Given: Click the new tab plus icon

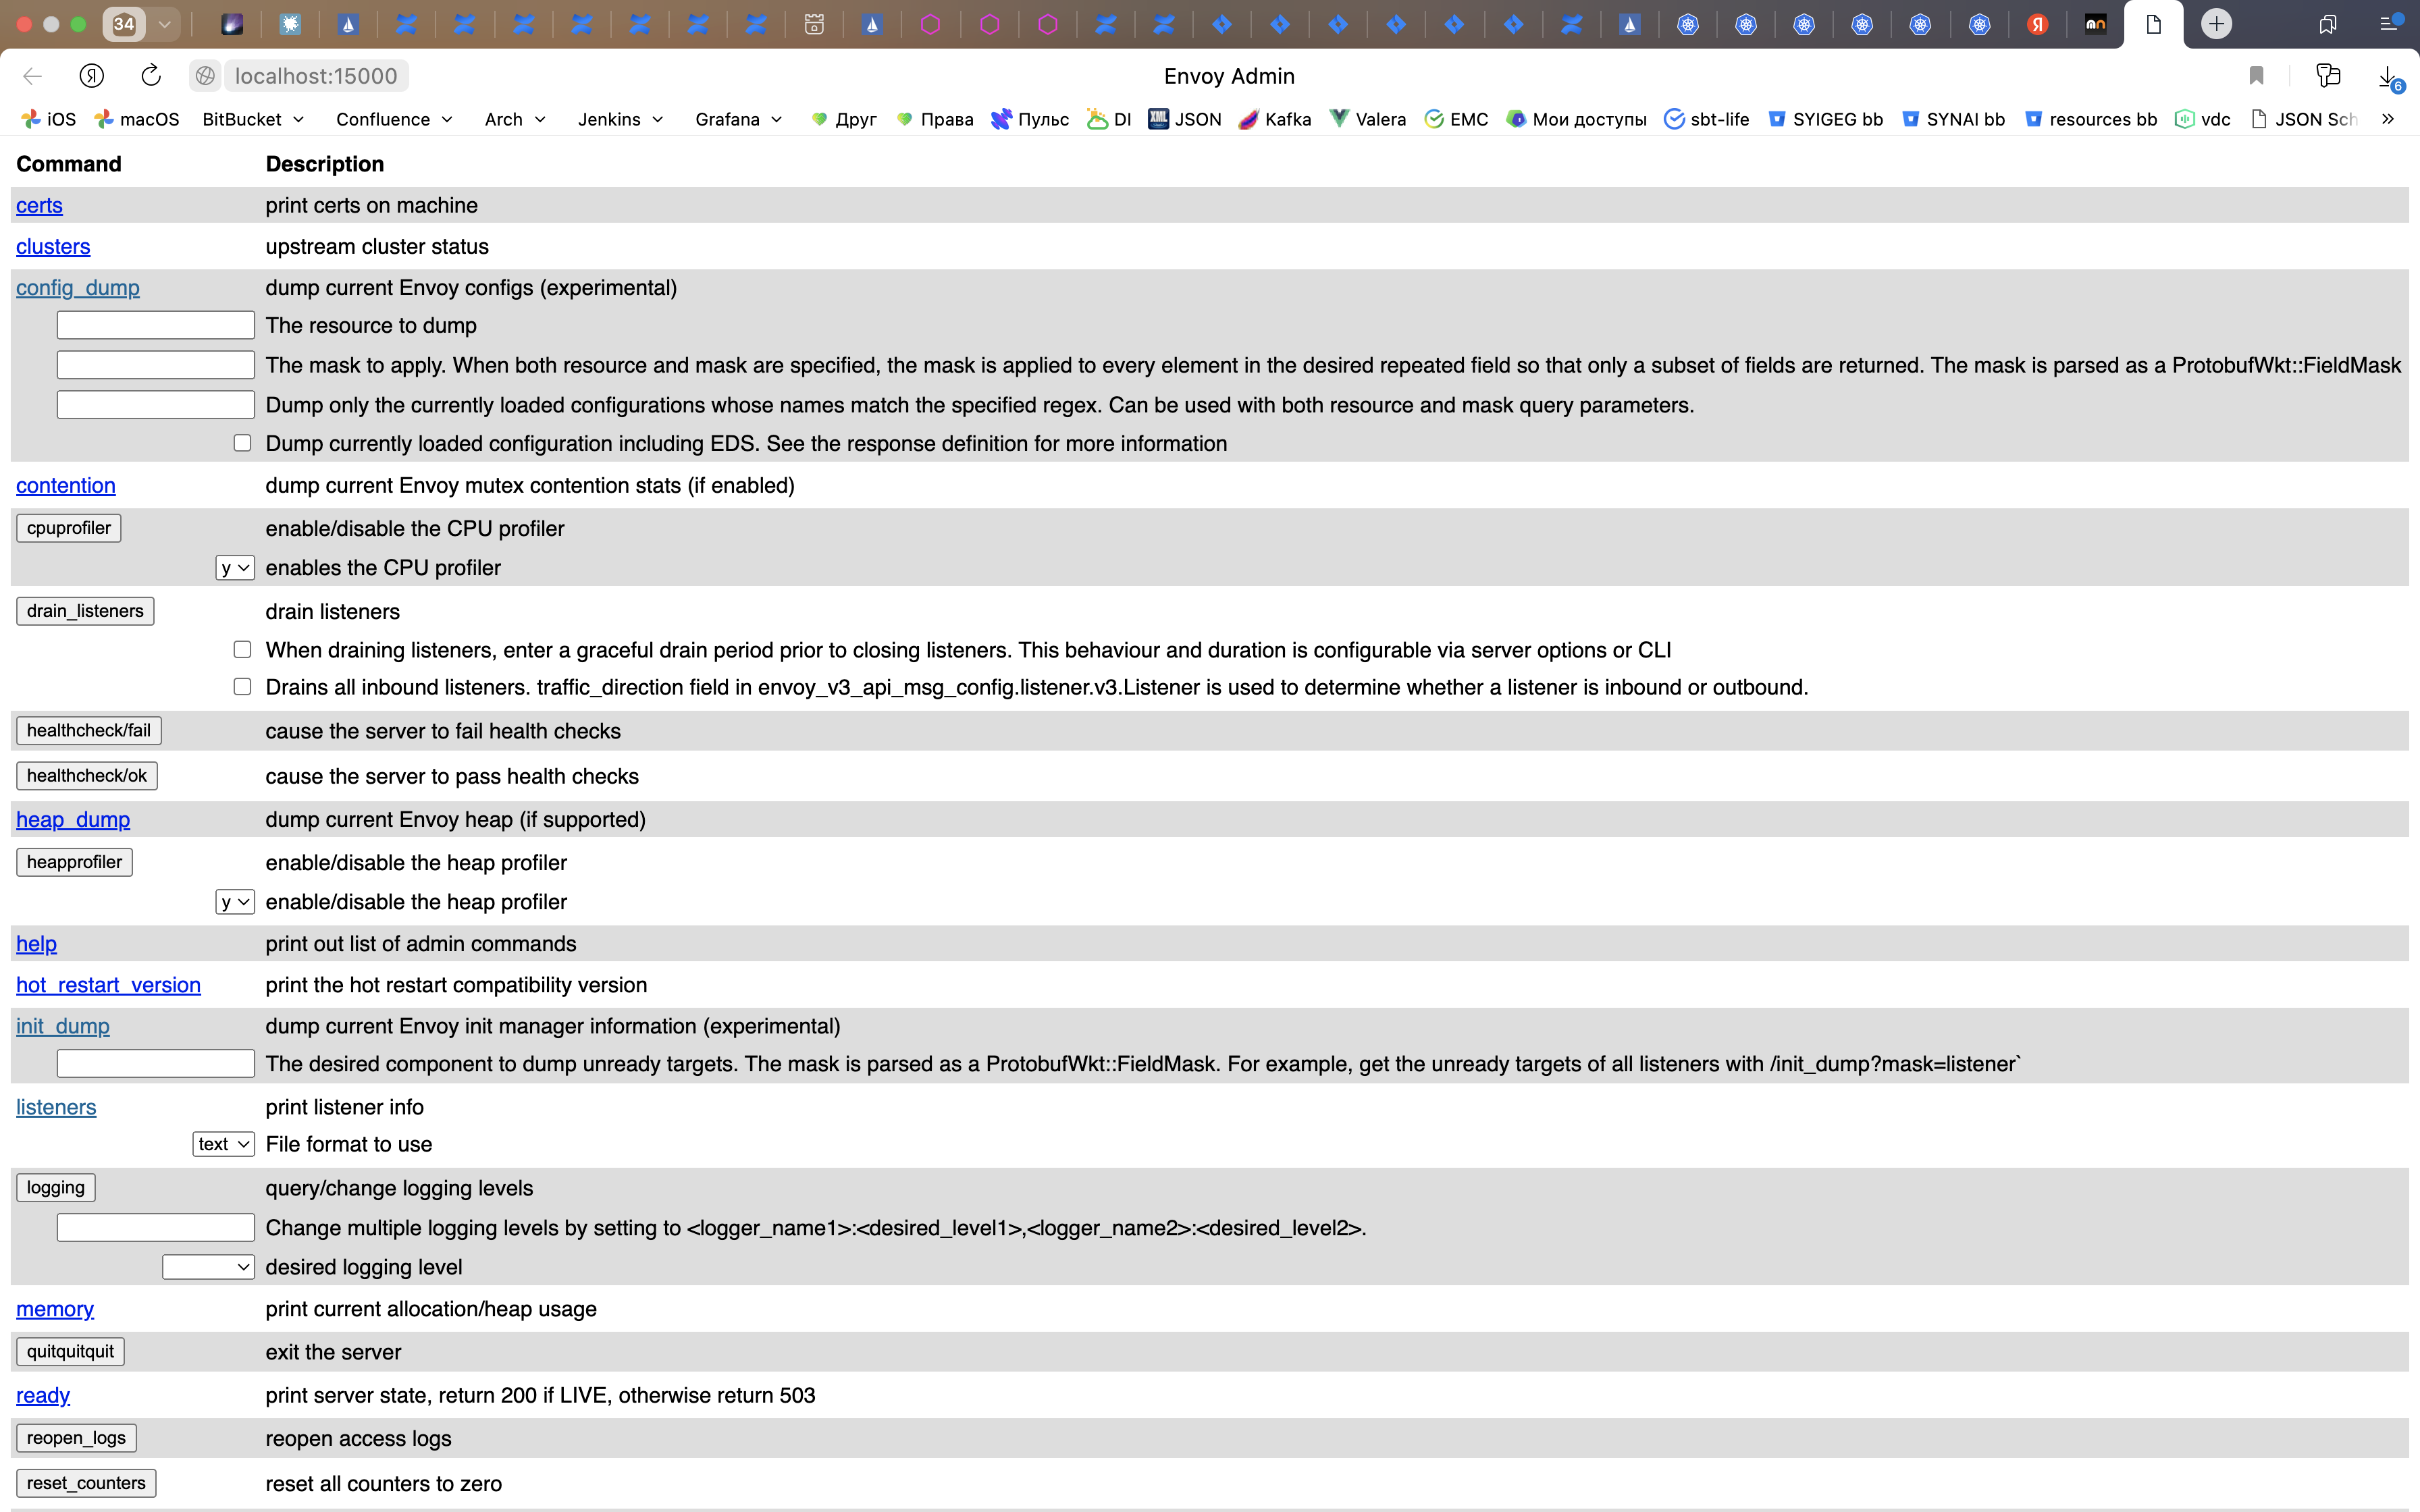Looking at the screenshot, I should click(2216, 24).
